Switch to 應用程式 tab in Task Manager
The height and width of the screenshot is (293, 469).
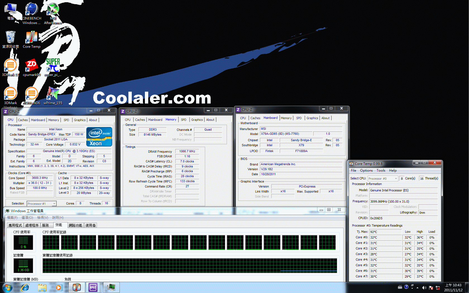[x=15, y=225]
